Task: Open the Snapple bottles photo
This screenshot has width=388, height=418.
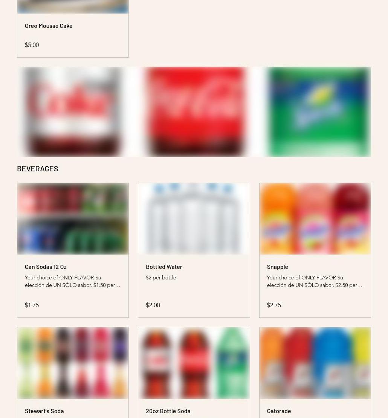Action: pyautogui.click(x=315, y=218)
